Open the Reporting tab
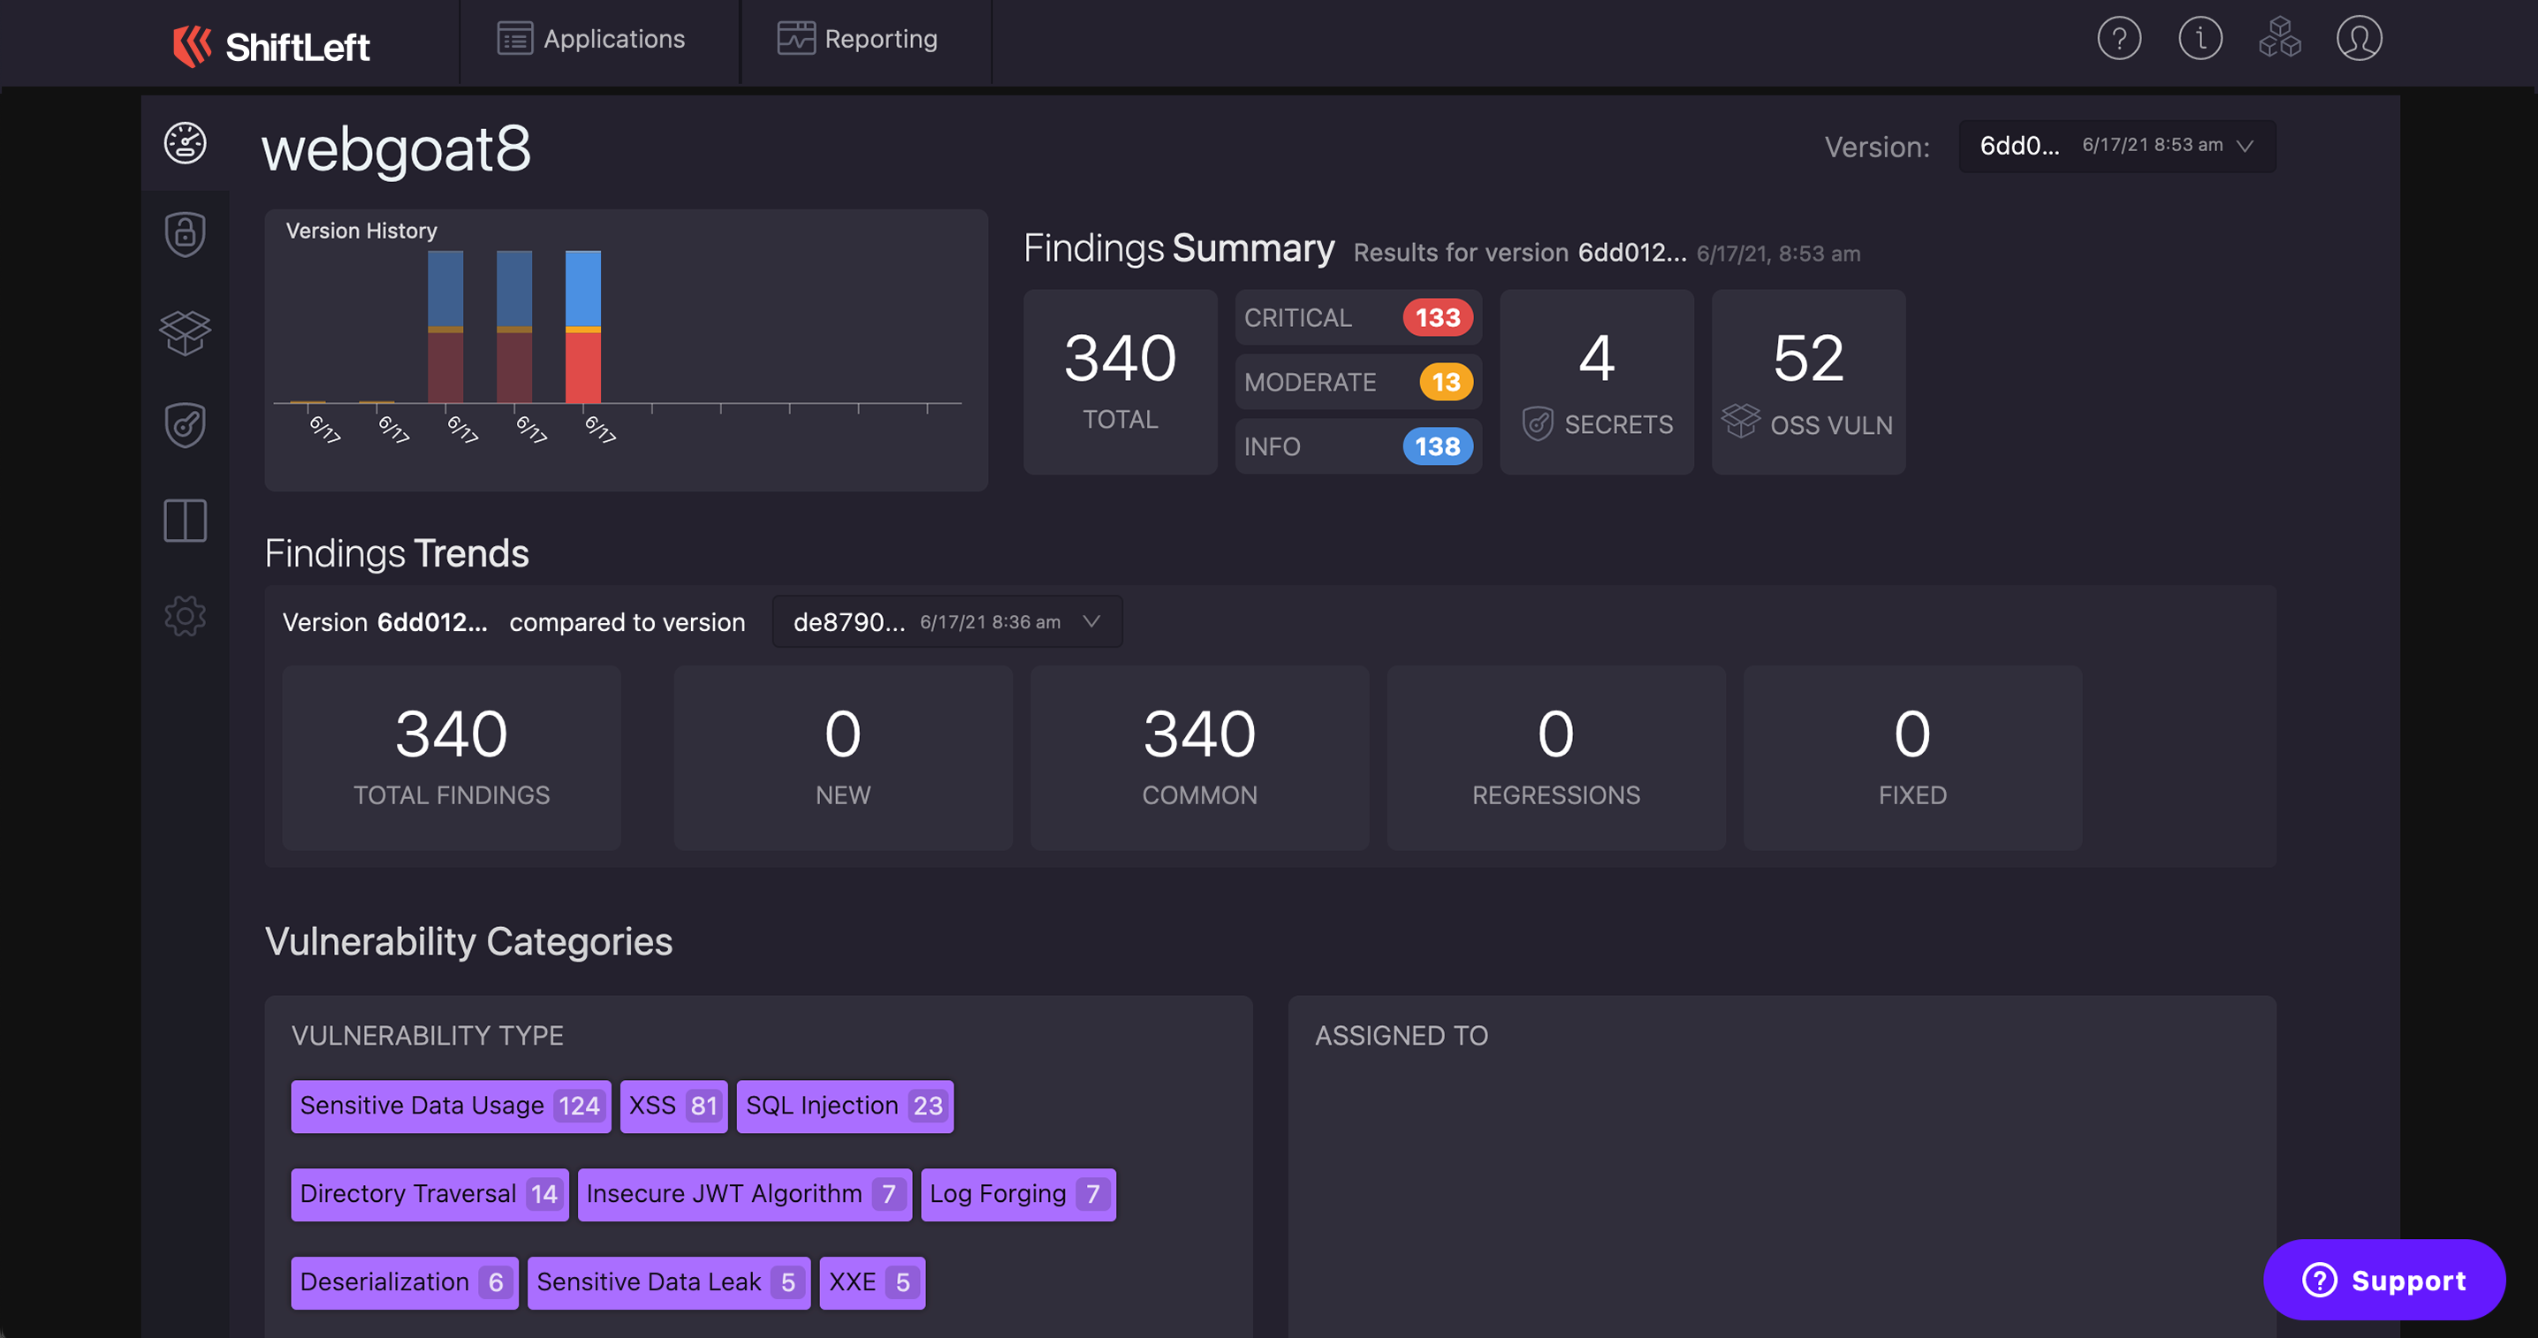The height and width of the screenshot is (1338, 2538). (857, 40)
